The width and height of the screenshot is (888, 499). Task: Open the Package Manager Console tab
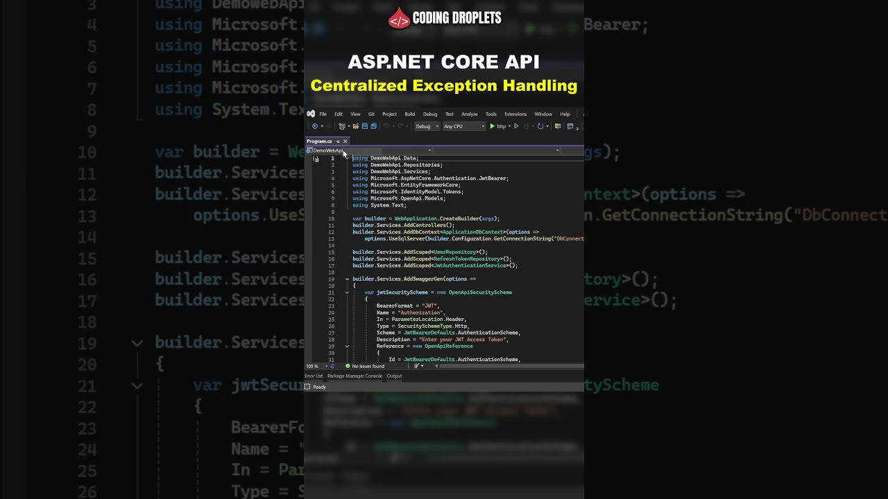[x=355, y=376]
